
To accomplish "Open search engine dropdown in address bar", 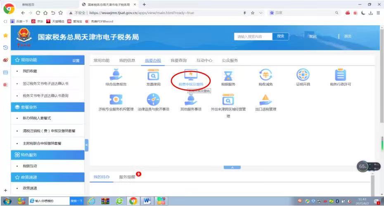I will tap(261, 13).
